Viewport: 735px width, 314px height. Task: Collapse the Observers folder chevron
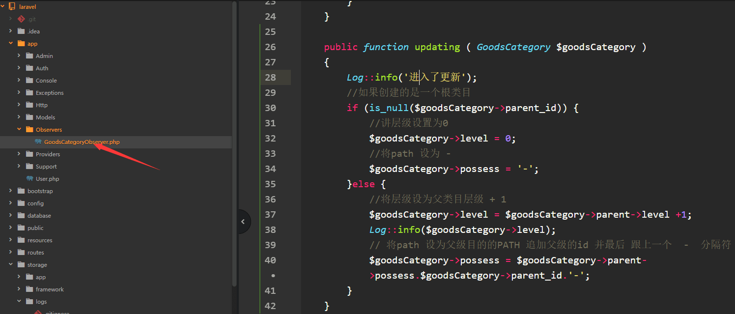tap(19, 129)
